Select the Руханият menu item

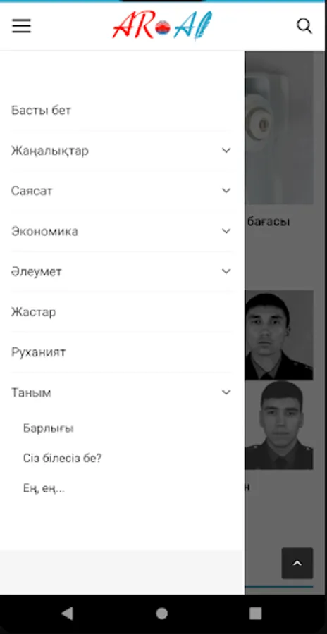click(x=39, y=352)
